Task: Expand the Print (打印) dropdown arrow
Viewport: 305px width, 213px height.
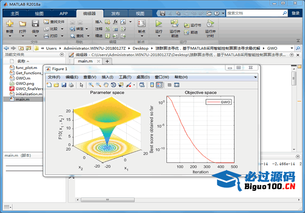Action: pos(62,36)
